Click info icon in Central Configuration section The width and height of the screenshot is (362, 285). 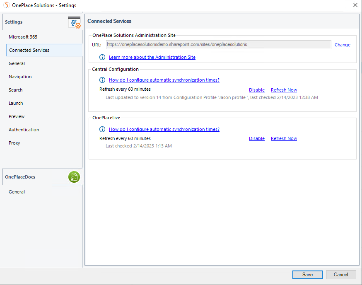[102, 80]
